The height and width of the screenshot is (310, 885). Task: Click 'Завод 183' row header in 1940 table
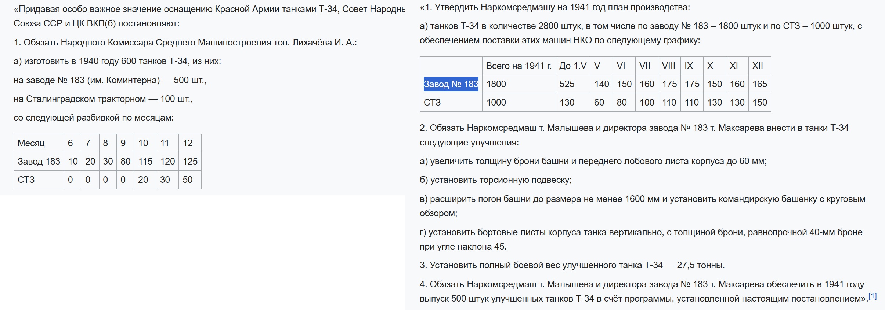pos(39,161)
